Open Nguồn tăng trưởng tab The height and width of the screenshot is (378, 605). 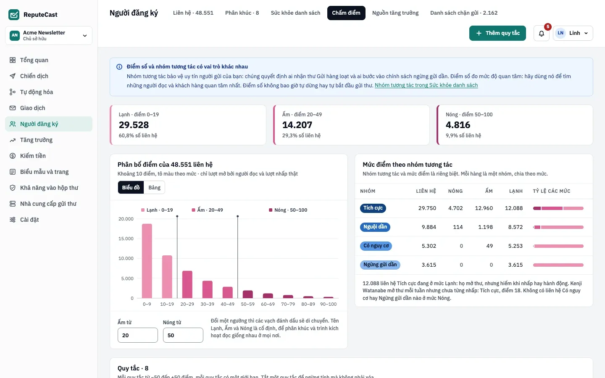click(395, 13)
